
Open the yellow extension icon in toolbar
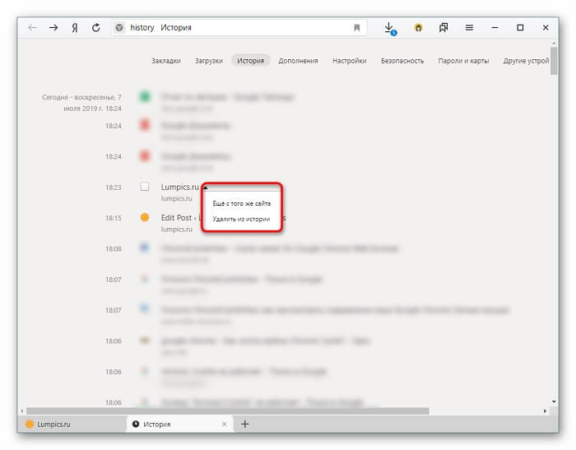point(418,28)
